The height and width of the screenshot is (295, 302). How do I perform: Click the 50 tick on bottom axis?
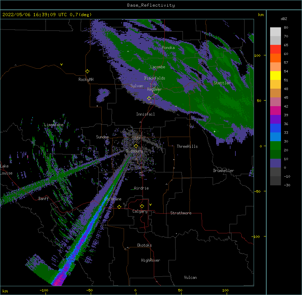[180, 290]
